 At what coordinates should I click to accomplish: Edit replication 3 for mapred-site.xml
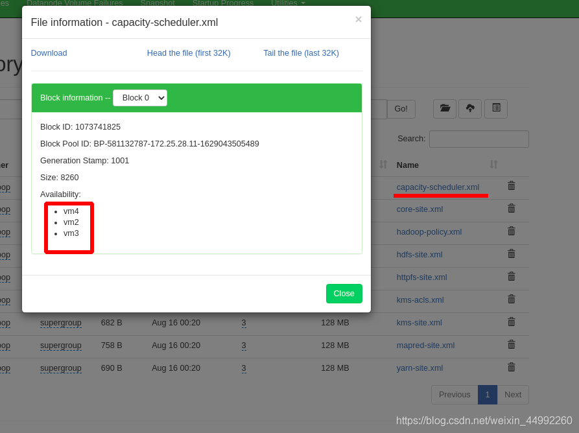click(x=244, y=346)
